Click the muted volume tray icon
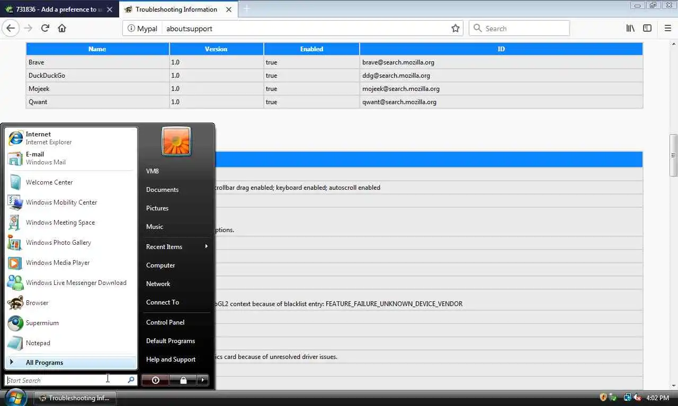This screenshot has width=678, height=406. click(637, 398)
